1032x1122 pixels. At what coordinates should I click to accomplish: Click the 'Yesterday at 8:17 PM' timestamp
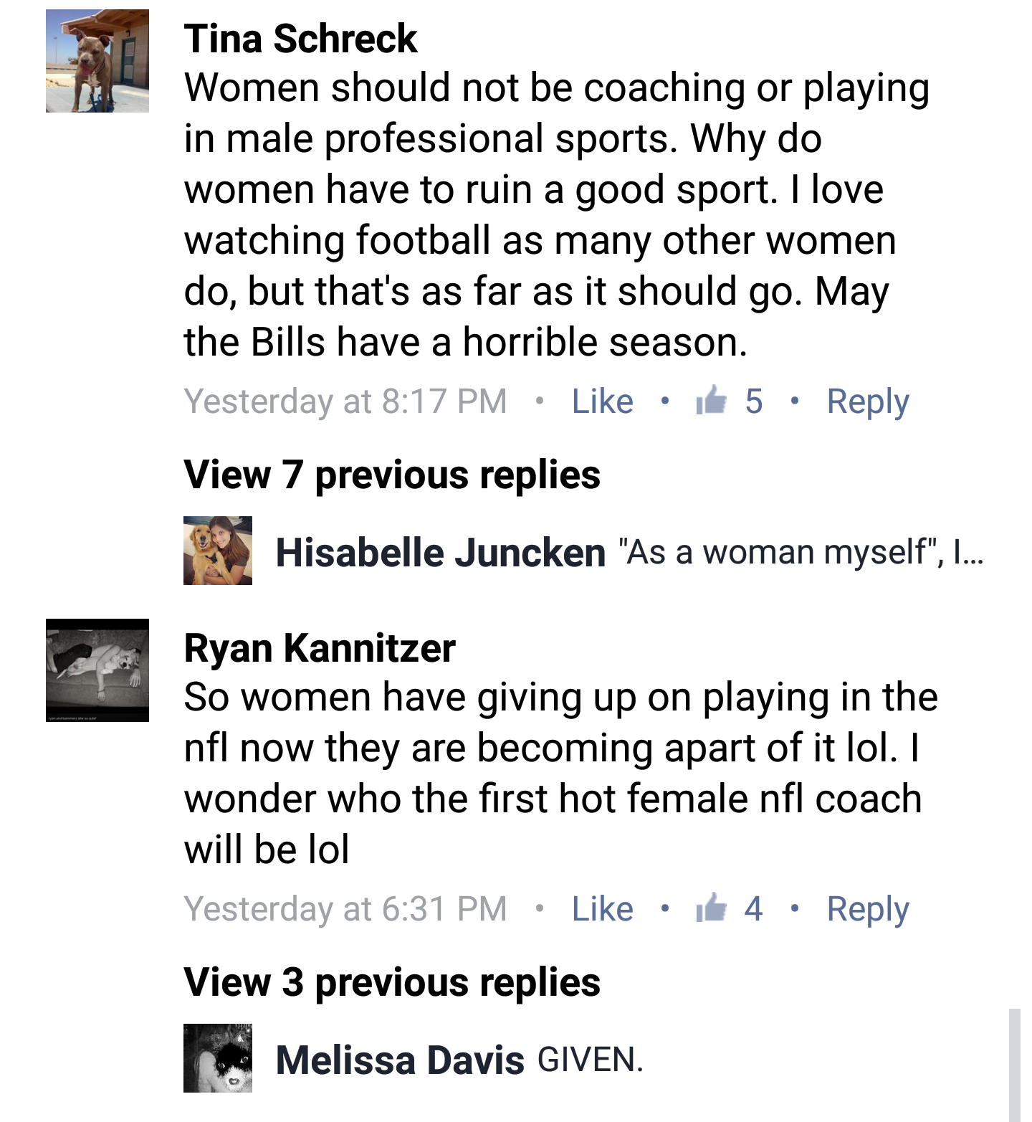tap(345, 401)
